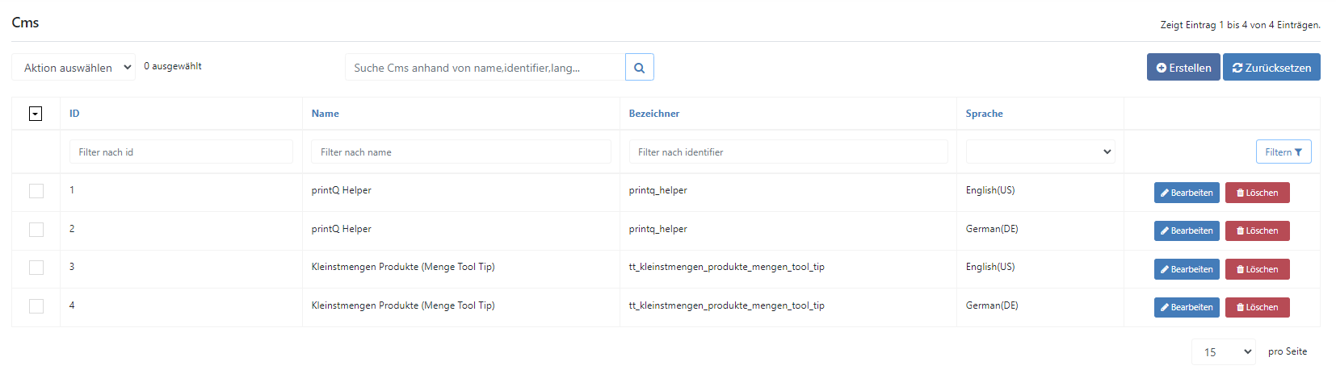Click the refresh icon on Zurücksetzen
The image size is (1336, 378).
point(1237,68)
